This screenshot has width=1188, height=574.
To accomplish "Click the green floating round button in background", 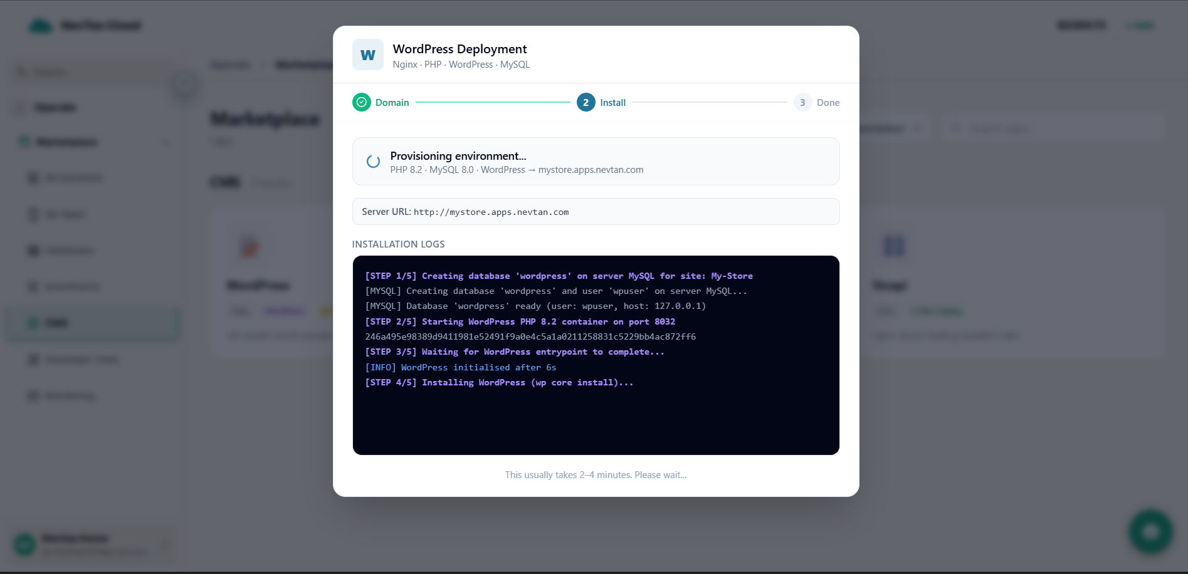I will pyautogui.click(x=1150, y=531).
